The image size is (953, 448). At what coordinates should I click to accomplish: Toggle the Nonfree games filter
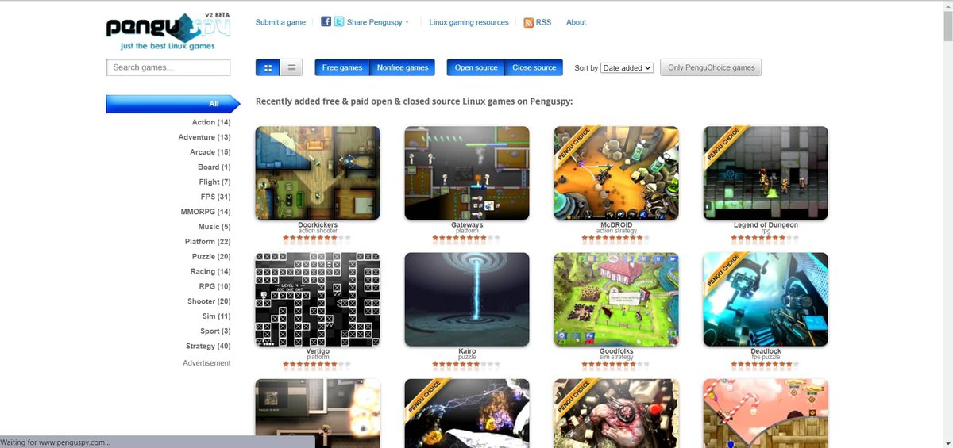point(403,68)
